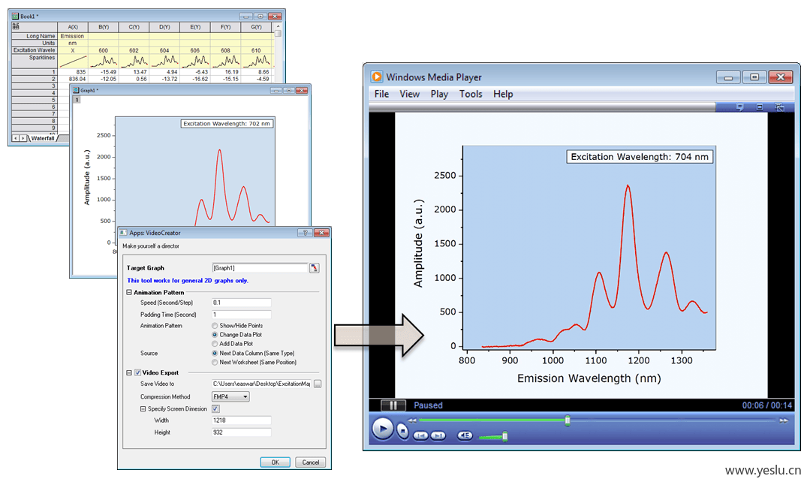Image resolution: width=810 pixels, height=485 pixels.
Task: Click B column sparkline thumbnail in Book1
Action: click(104, 62)
